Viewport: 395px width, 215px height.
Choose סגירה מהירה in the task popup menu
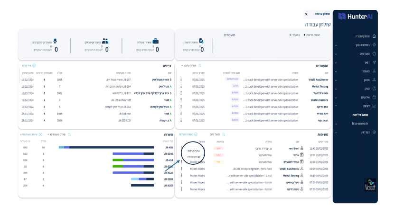point(194,157)
